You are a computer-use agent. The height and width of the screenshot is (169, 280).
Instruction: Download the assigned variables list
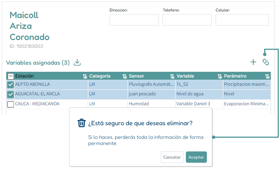(77, 62)
